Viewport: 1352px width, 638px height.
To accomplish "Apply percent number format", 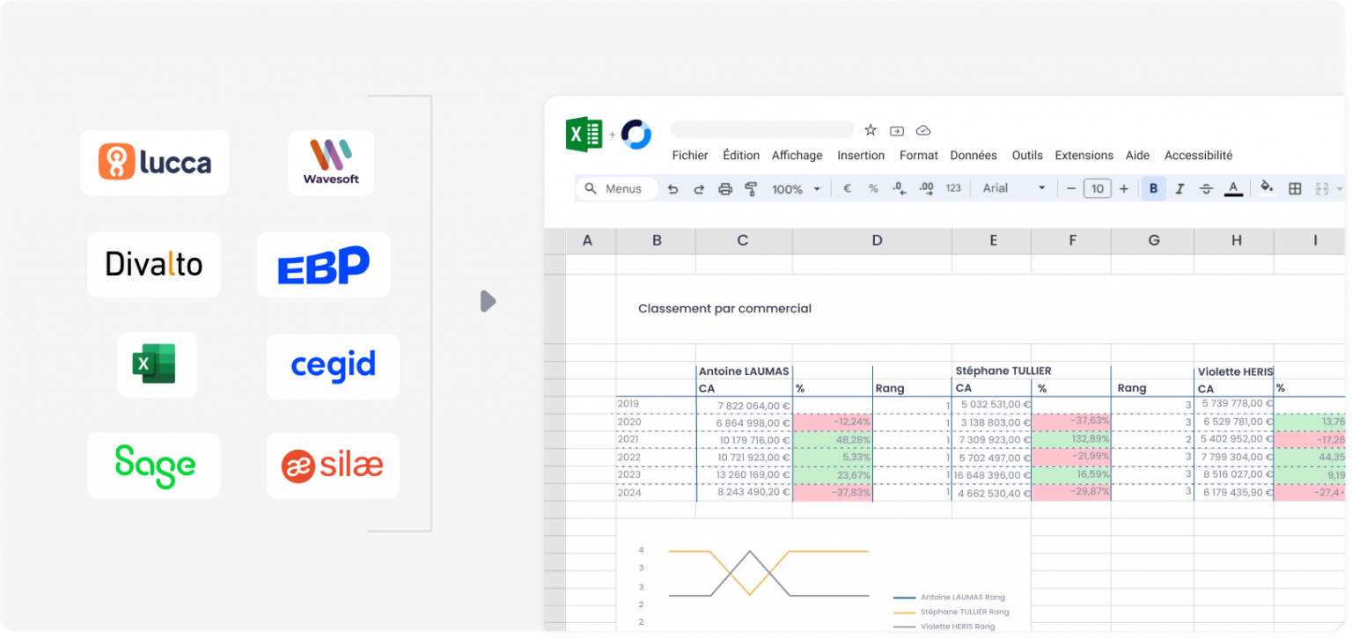I will 873,188.
